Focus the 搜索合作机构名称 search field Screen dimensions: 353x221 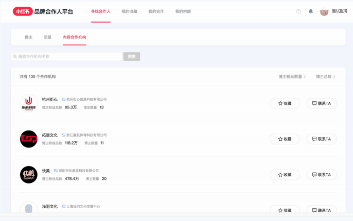(x=67, y=57)
